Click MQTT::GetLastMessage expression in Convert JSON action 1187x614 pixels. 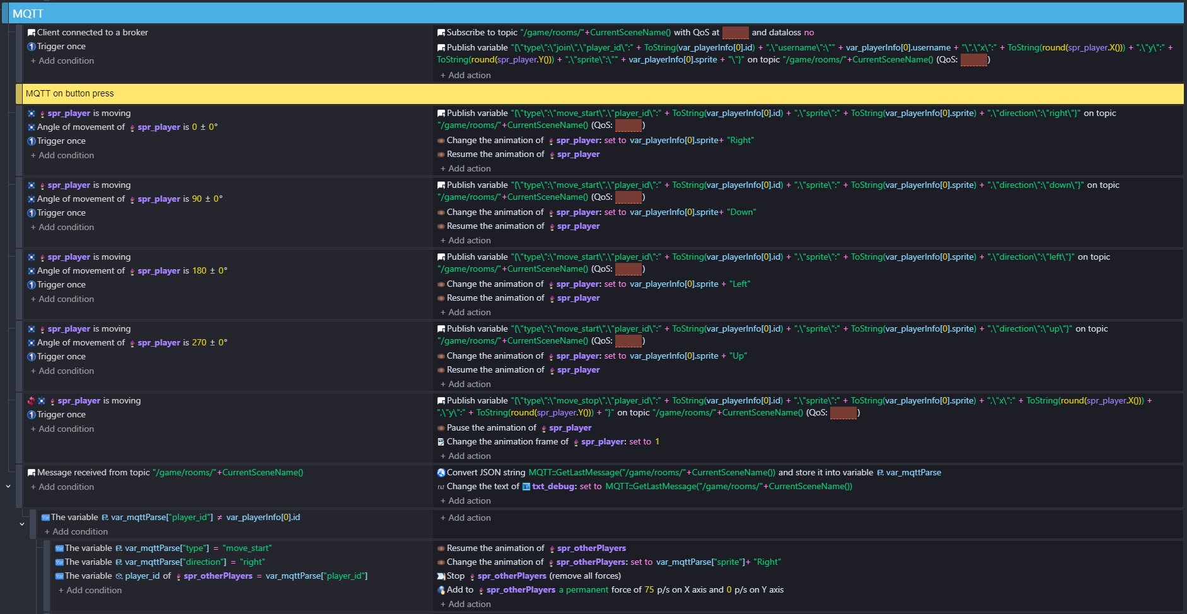pyautogui.click(x=652, y=473)
